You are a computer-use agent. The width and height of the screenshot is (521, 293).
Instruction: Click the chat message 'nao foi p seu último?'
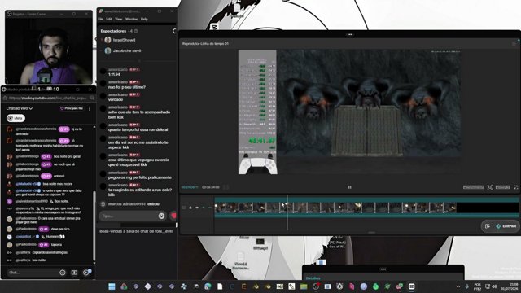click(x=127, y=87)
